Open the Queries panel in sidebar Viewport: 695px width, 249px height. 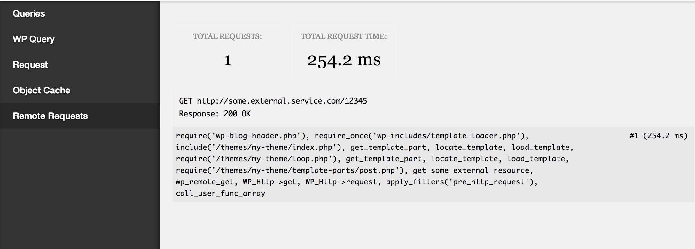click(x=29, y=13)
